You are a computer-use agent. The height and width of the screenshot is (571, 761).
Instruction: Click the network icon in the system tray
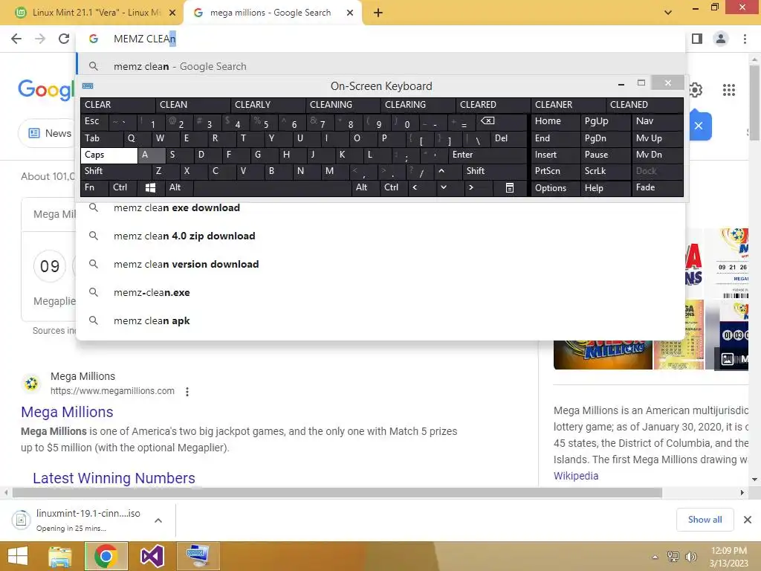(x=673, y=557)
